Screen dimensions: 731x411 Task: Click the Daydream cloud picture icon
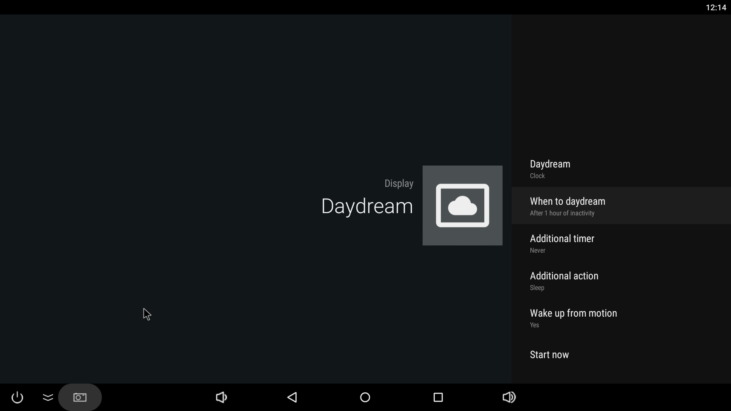point(463,205)
